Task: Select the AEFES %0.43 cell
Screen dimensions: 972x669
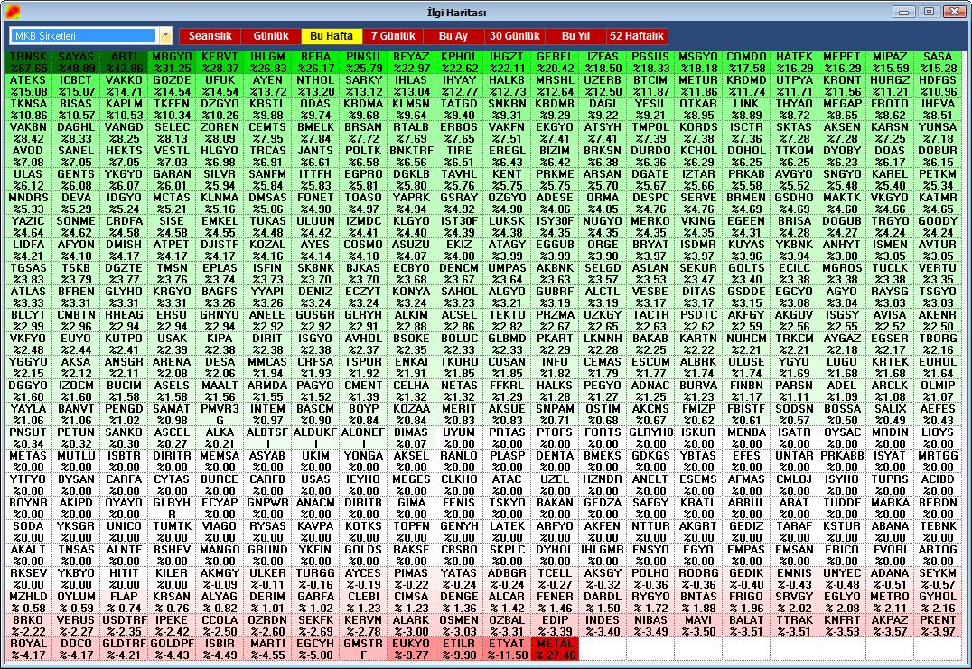Action: click(x=938, y=414)
